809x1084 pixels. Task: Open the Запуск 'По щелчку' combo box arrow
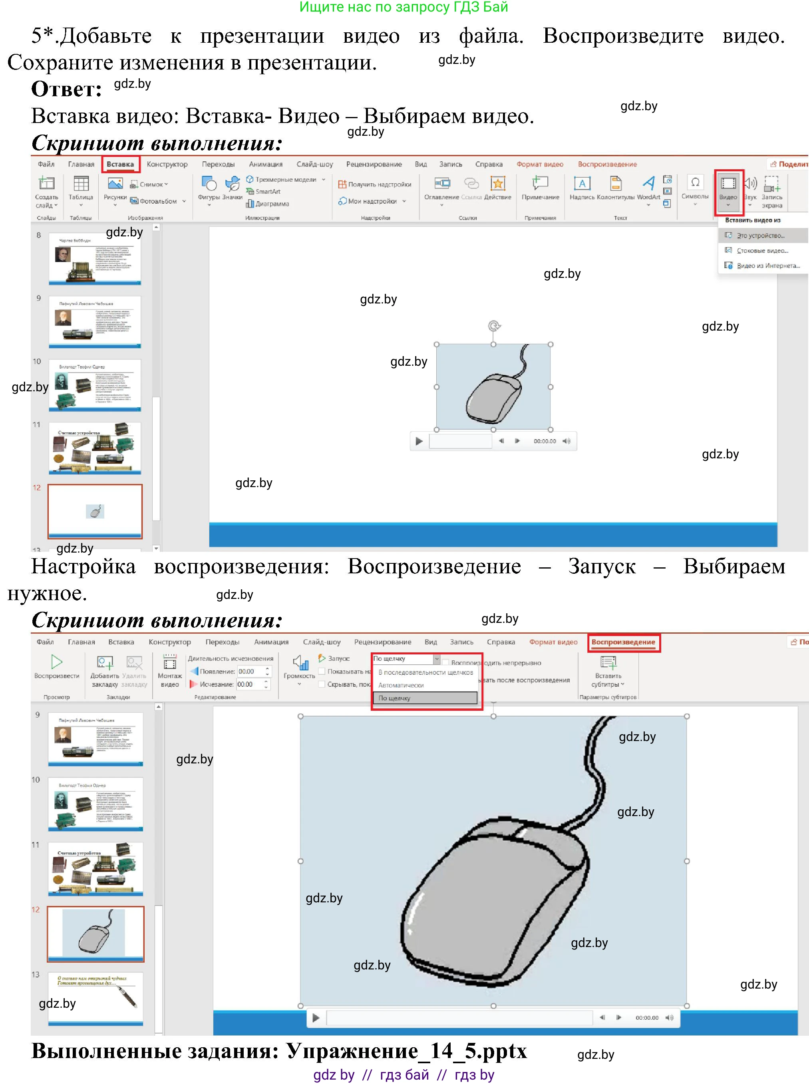436,659
